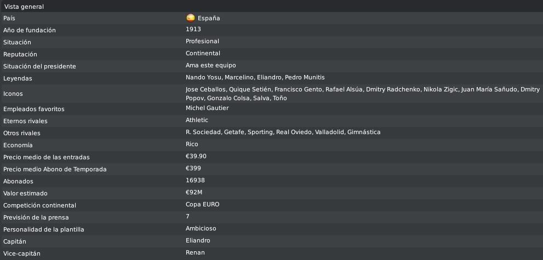This screenshot has width=543, height=260.
Task: Select the Reputación Continental row
Action: click(x=272, y=54)
